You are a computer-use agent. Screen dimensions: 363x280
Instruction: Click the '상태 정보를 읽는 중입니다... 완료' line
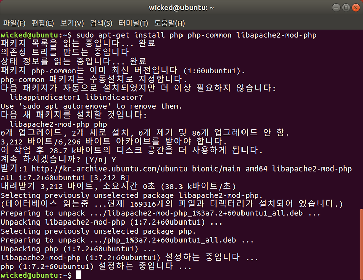coord(74,62)
